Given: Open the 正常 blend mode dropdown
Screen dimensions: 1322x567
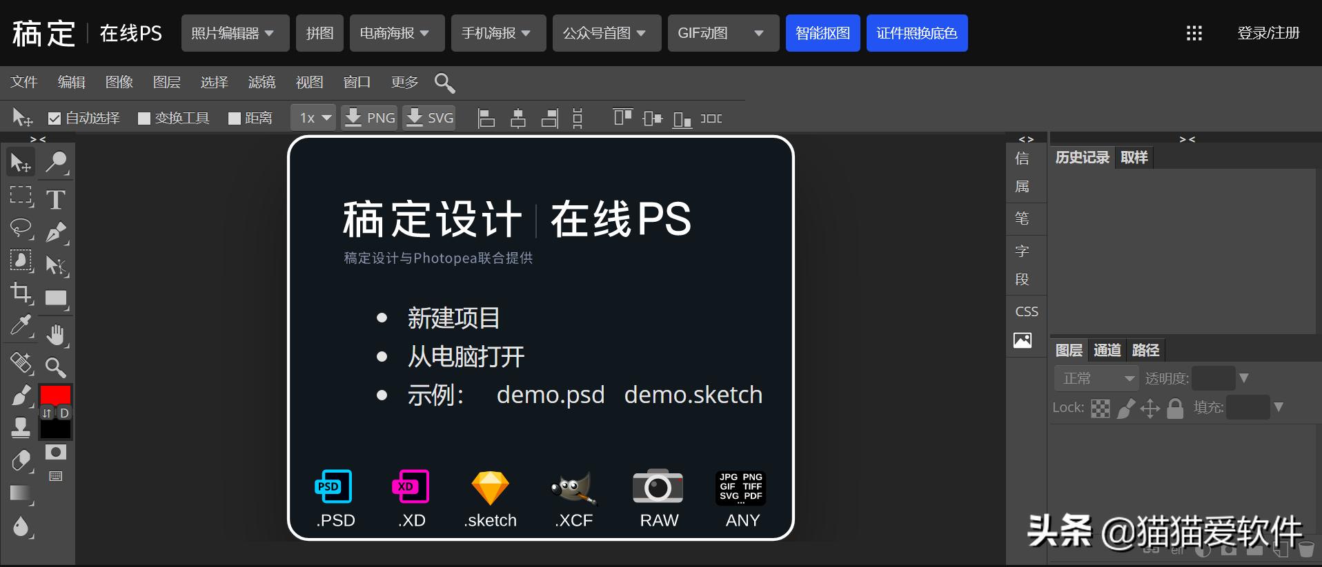Looking at the screenshot, I should coord(1096,378).
